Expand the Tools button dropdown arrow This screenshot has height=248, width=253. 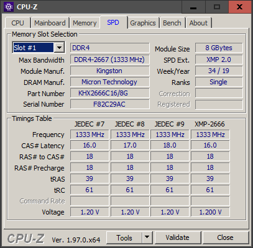point(147,237)
